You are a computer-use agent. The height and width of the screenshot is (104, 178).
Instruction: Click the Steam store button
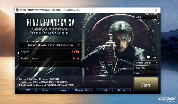45,90
